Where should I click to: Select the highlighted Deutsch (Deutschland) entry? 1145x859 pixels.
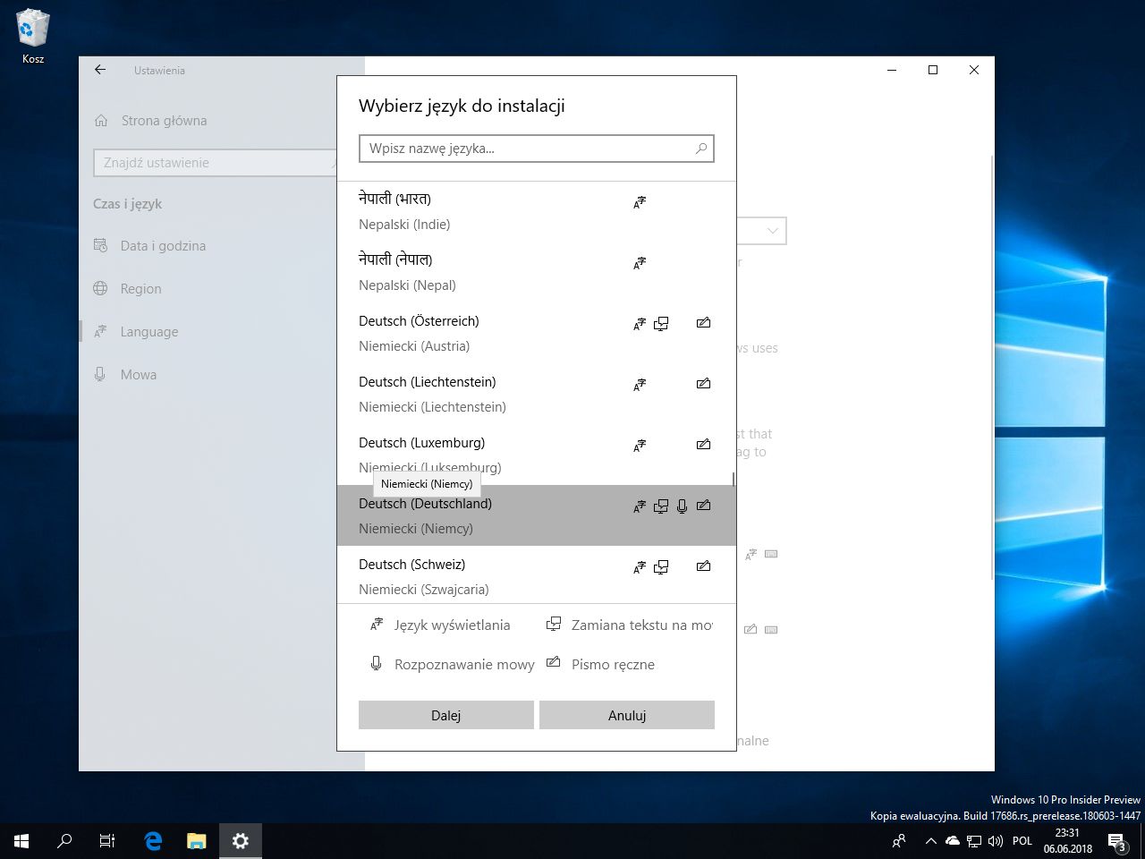click(x=536, y=515)
